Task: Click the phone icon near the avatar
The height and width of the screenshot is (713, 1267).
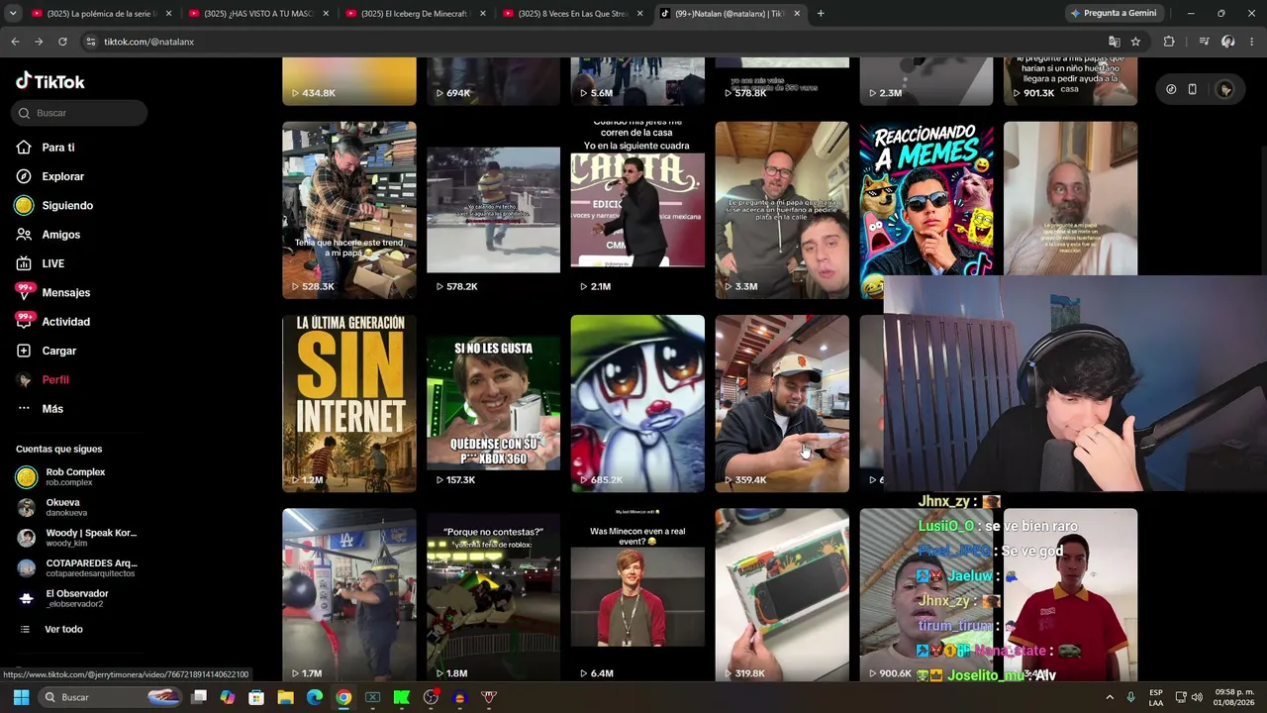Action: click(1193, 89)
